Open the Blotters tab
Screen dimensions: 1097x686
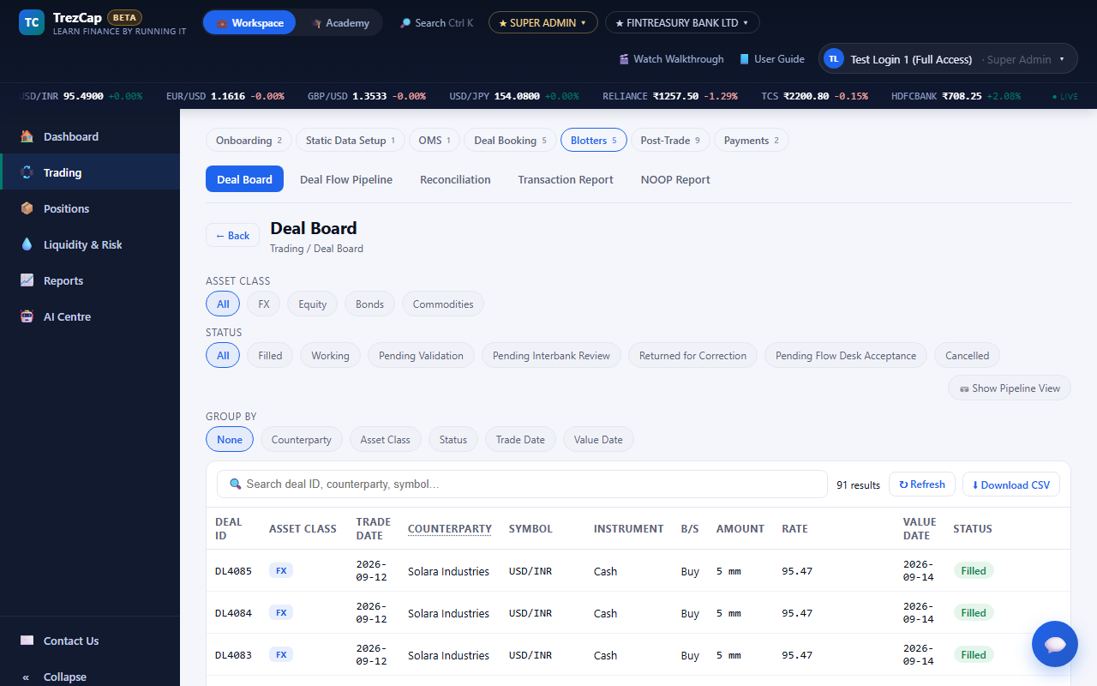point(594,141)
